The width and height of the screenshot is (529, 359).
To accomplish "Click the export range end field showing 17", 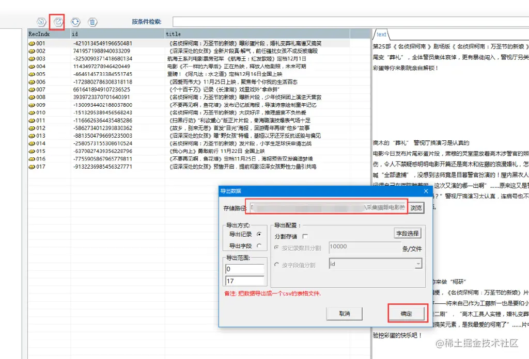I will point(244,281).
